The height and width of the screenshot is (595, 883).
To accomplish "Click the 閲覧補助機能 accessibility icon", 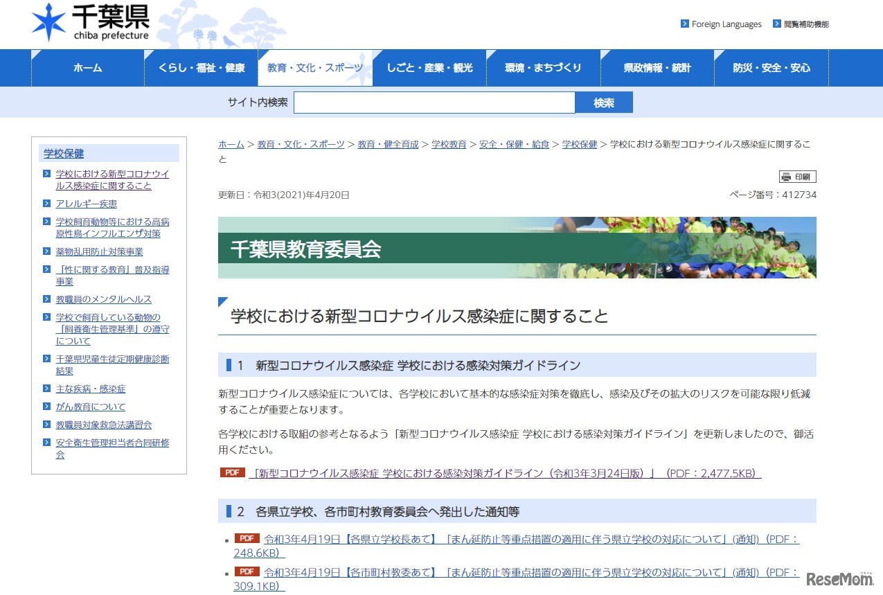I will (778, 24).
